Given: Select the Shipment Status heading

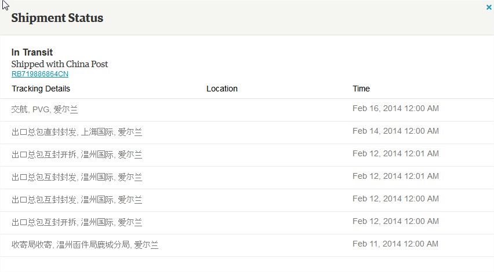Looking at the screenshot, I should coord(57,18).
